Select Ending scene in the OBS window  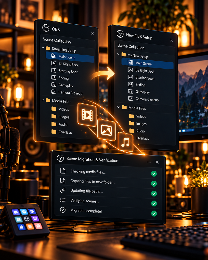coord(63,78)
